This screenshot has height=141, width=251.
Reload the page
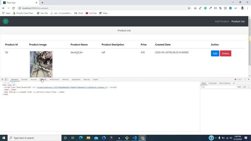coord(13,8)
